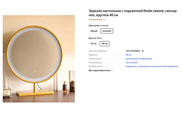Choose the 49 см height option
The height and width of the screenshot is (116, 183).
105,43
